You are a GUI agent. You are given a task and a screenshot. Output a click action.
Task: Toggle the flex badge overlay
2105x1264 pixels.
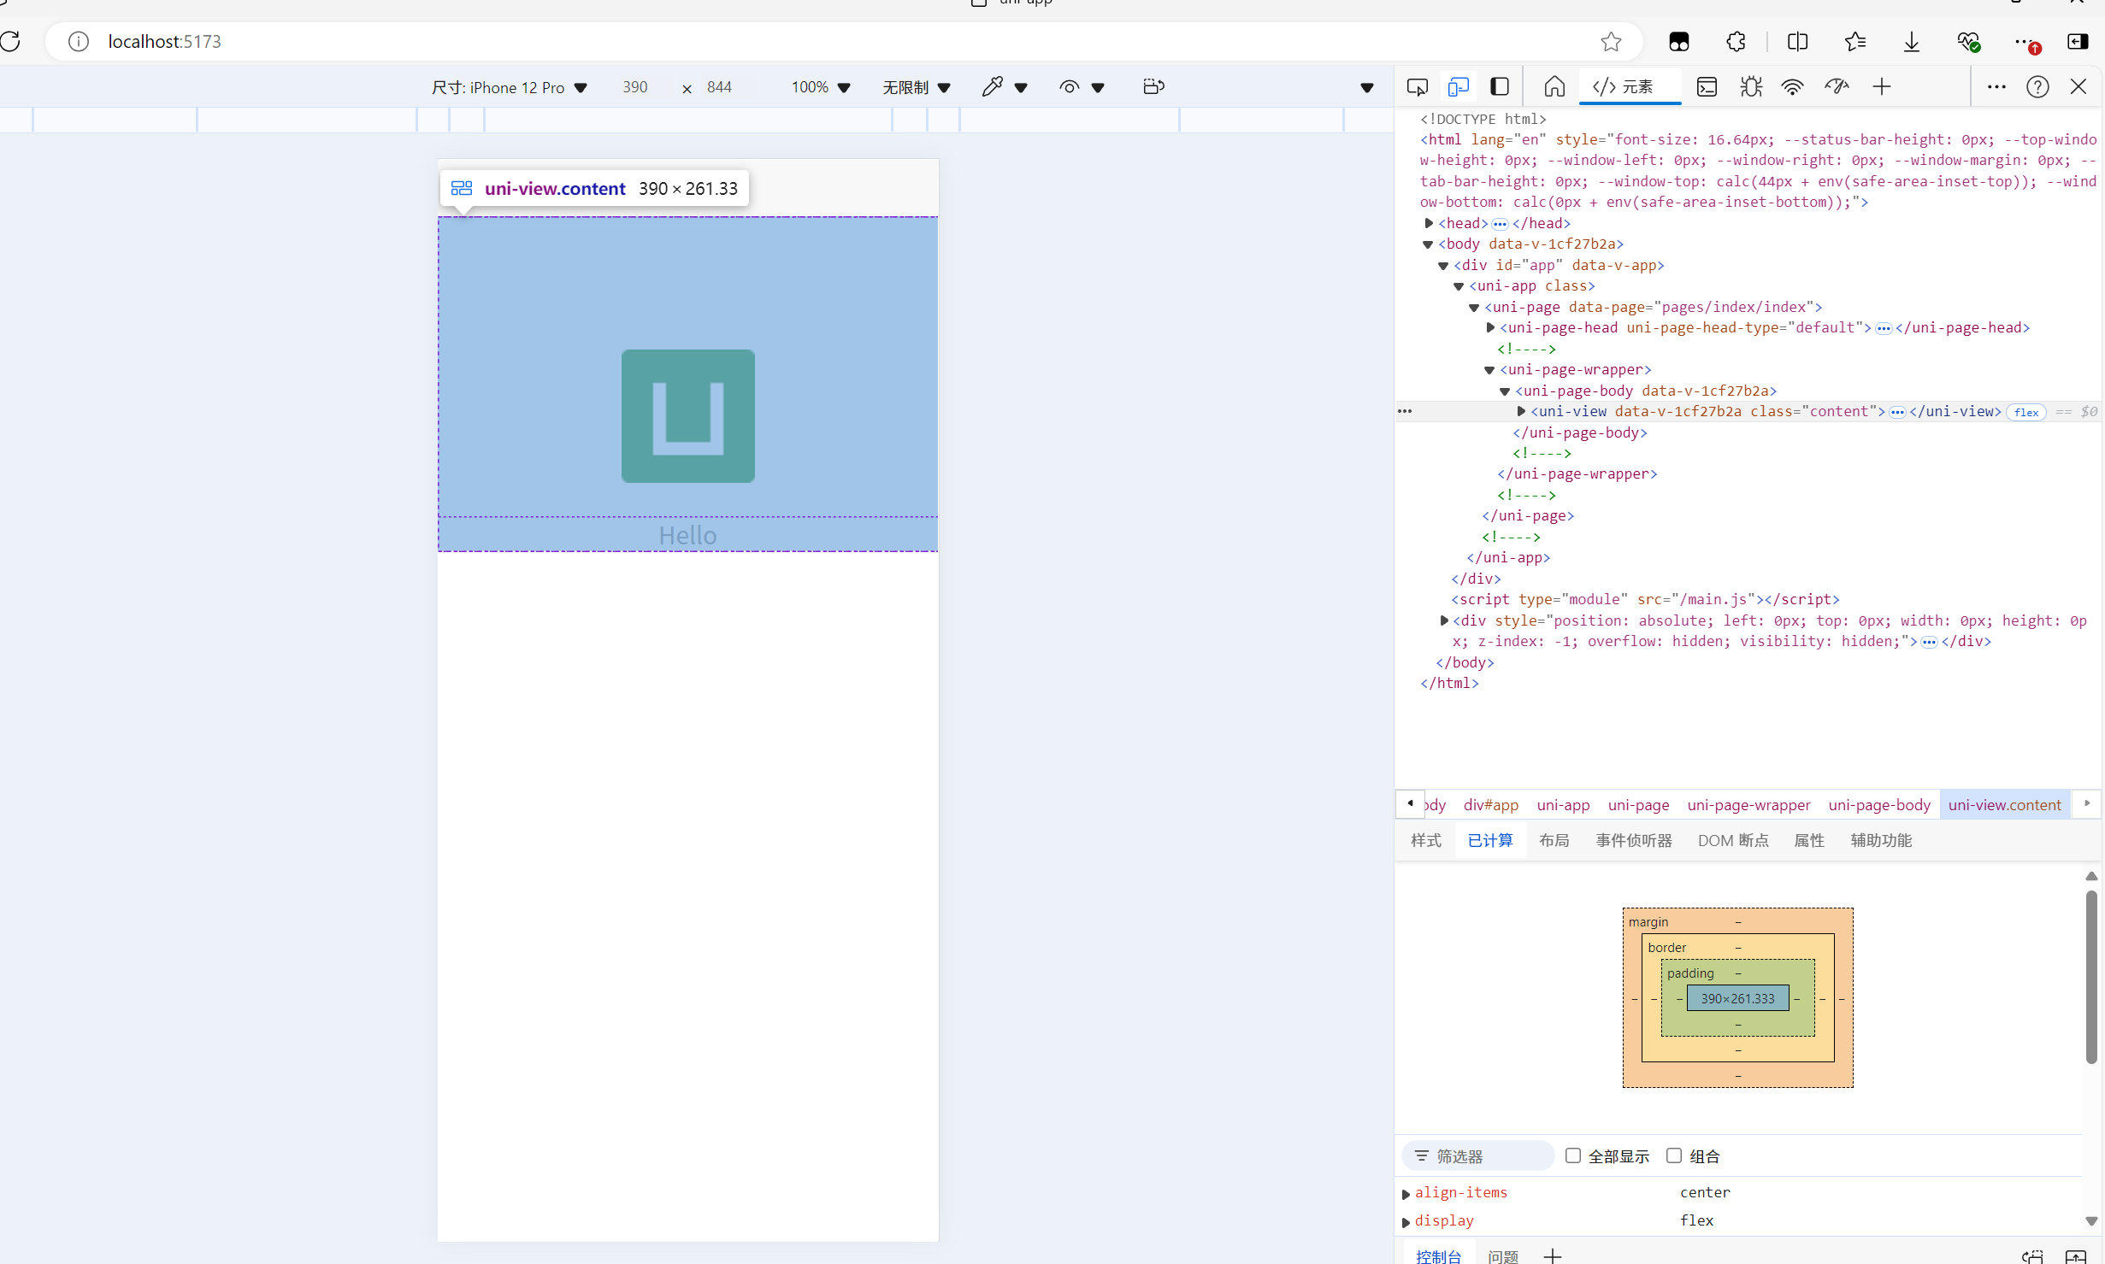(x=2025, y=412)
